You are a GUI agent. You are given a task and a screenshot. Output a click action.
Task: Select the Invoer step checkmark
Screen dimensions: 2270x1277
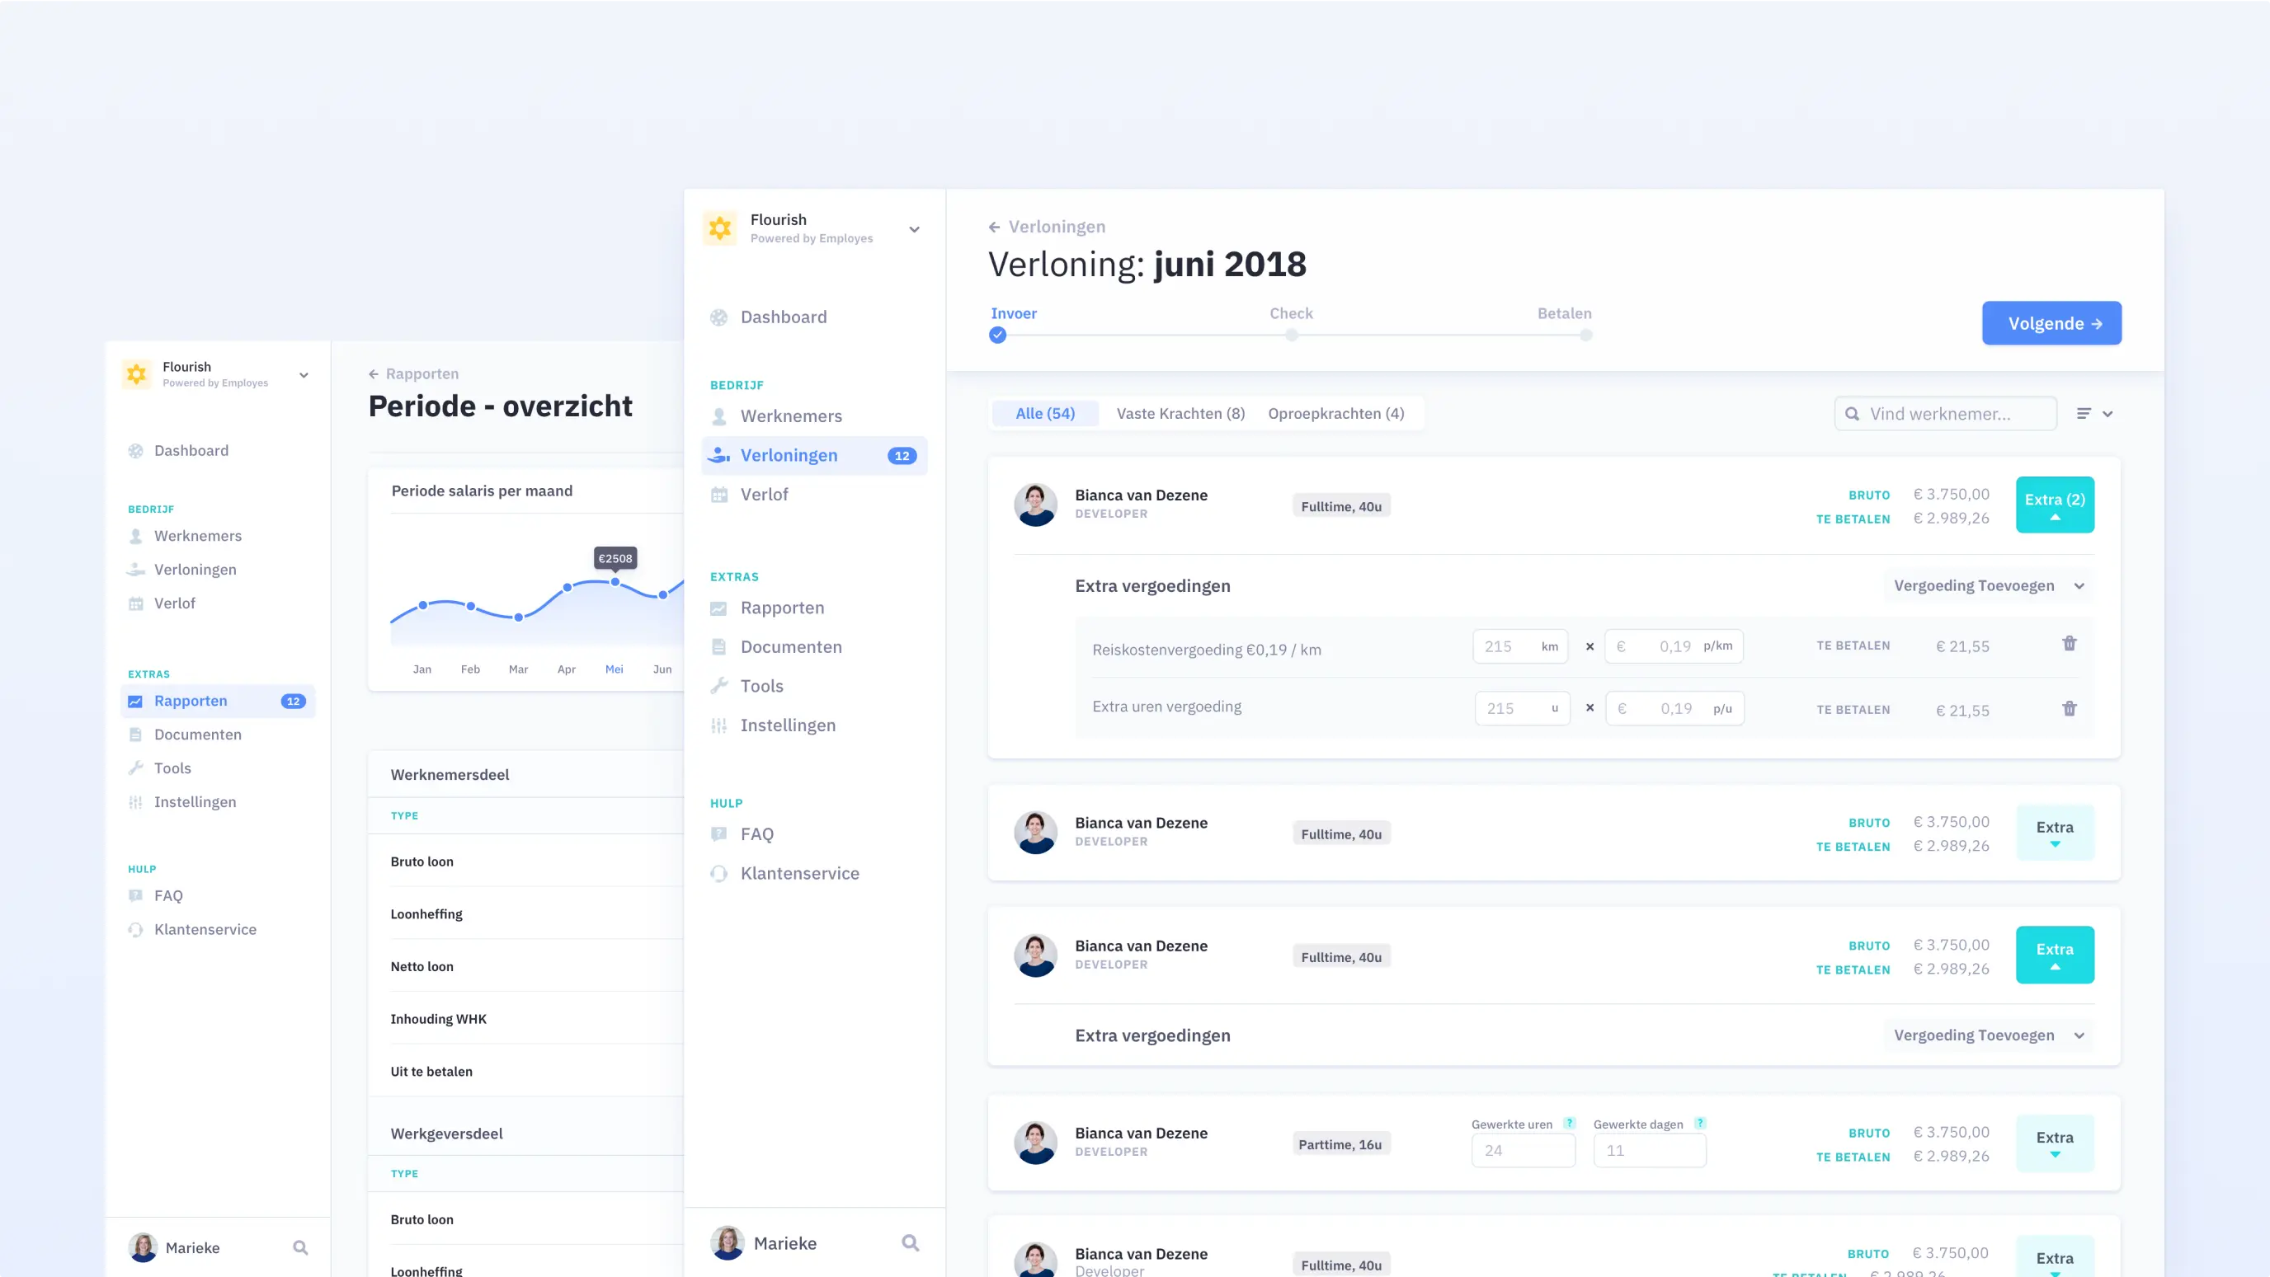tap(997, 335)
